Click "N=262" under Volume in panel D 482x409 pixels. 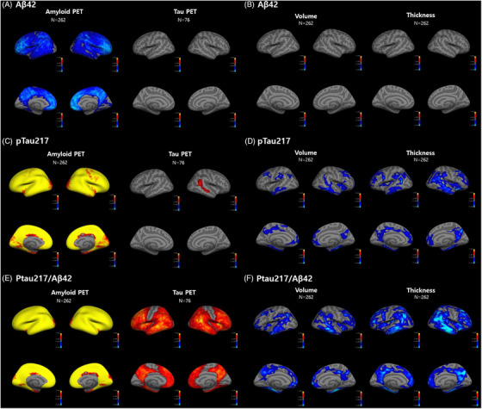(x=306, y=160)
